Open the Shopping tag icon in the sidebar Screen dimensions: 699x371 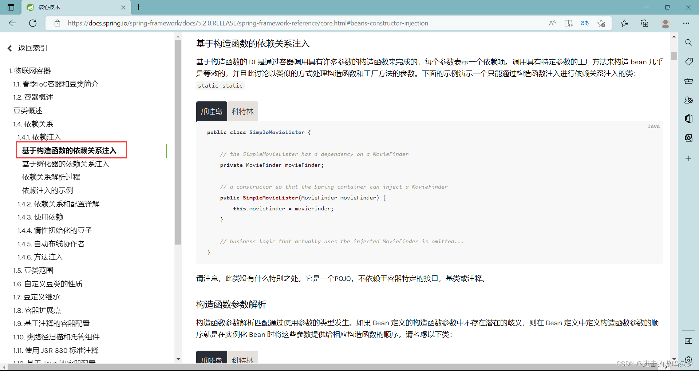click(x=688, y=61)
